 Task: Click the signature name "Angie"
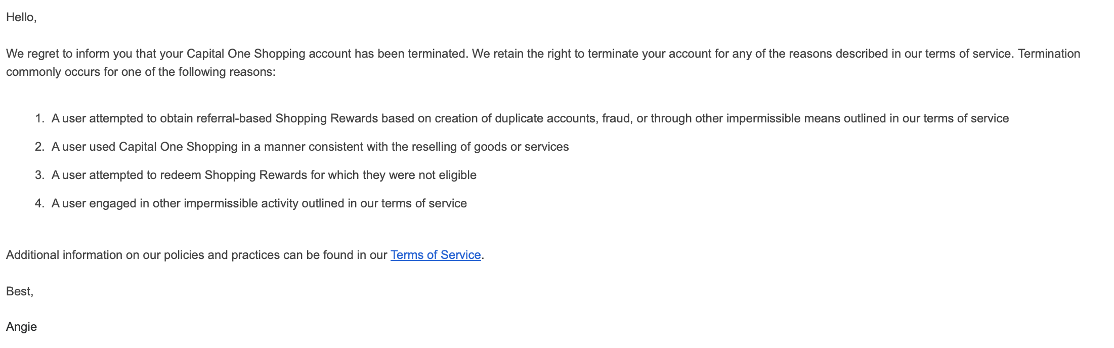pyautogui.click(x=21, y=327)
